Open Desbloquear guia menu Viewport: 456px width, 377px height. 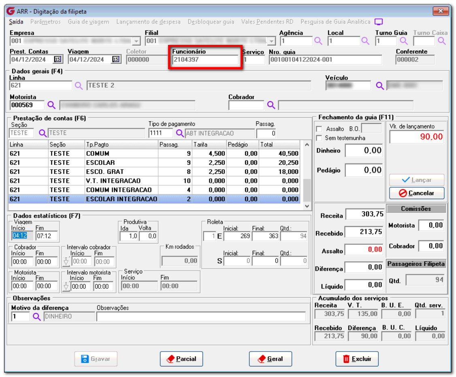coord(211,22)
